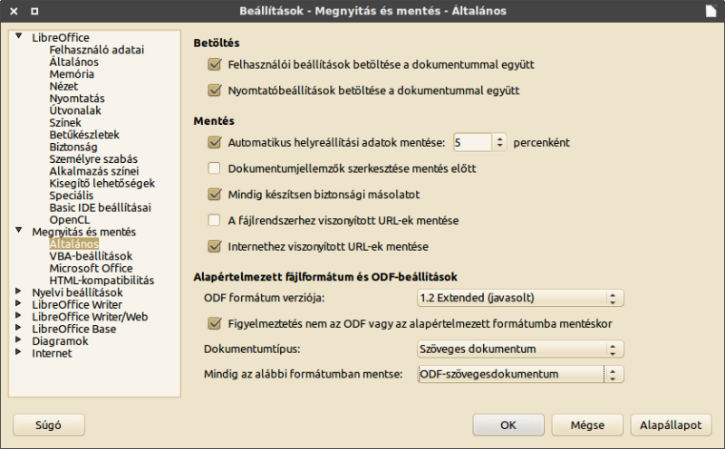Select VBA-beállítások in the tree
The image size is (725, 449).
pos(91,256)
